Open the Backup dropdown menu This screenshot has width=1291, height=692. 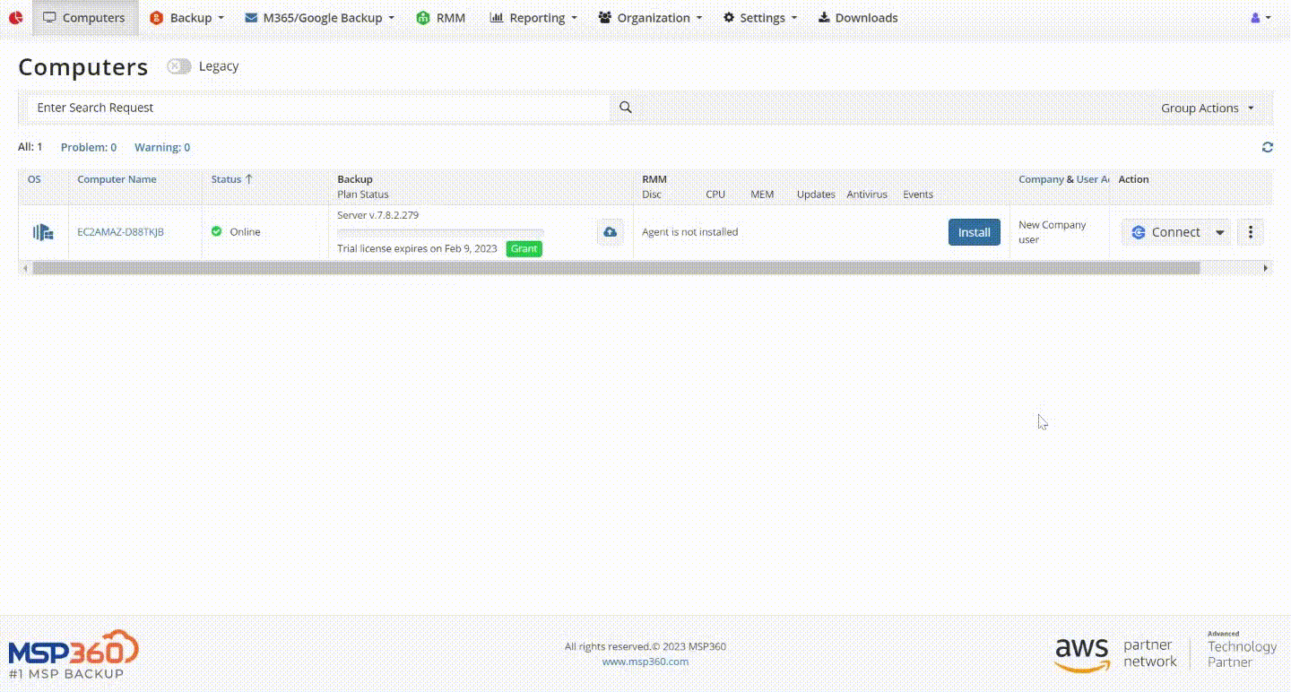pos(186,18)
